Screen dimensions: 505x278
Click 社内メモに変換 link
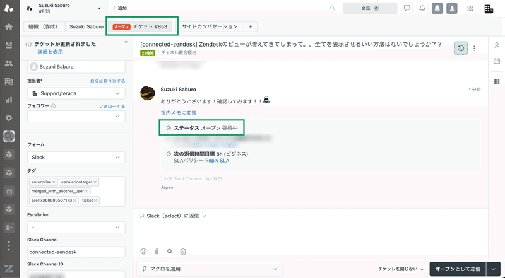point(179,113)
